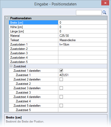The height and width of the screenshot is (127, 111).
Task: Turn on Zusatztext 5 darstellen
Action: 61,106
